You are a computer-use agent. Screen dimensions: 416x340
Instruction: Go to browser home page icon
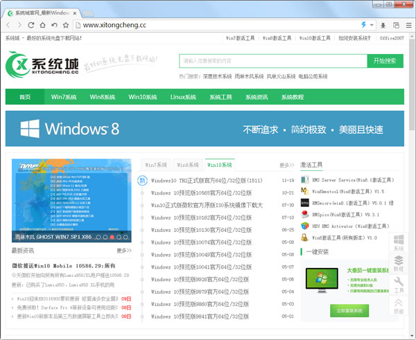pyautogui.click(x=42, y=25)
